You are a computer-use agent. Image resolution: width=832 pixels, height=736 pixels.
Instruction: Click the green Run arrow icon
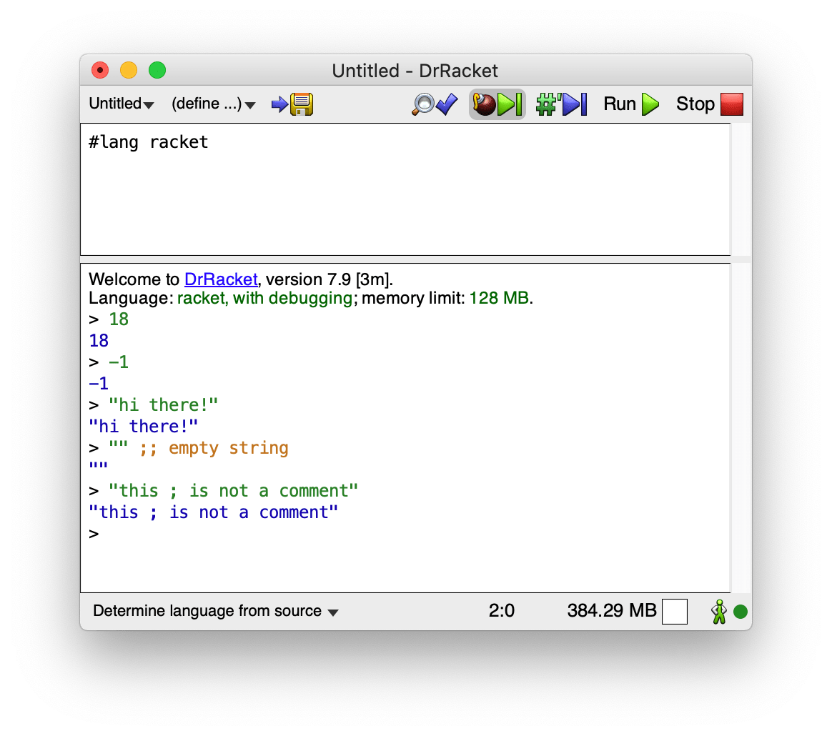(x=650, y=104)
